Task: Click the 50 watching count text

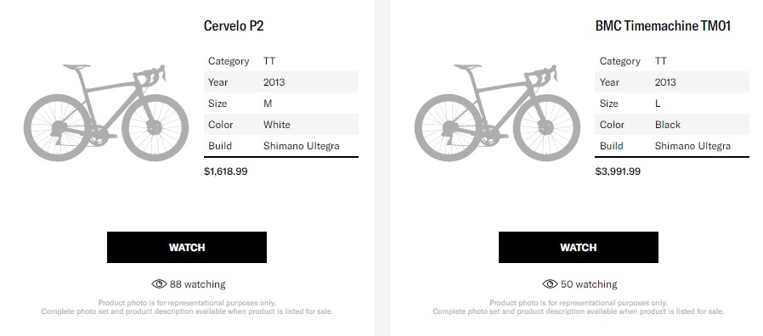Action: 589,284
